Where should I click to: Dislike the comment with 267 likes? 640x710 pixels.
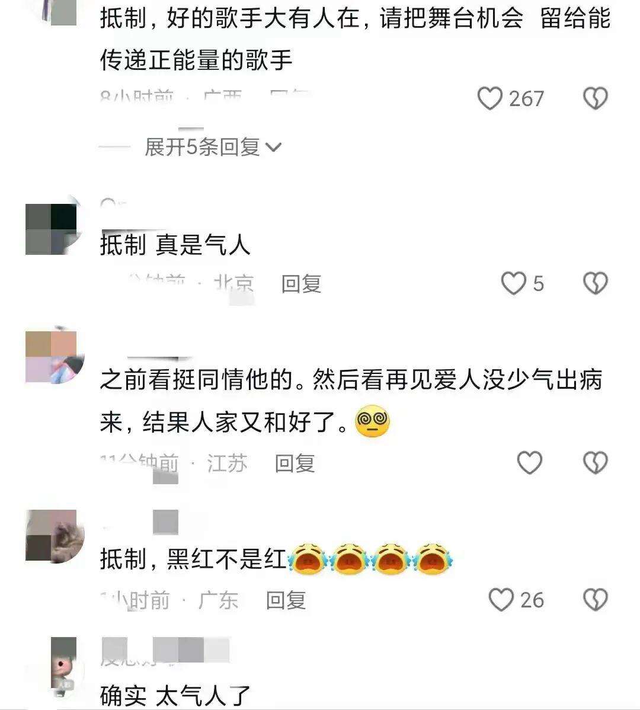click(595, 98)
